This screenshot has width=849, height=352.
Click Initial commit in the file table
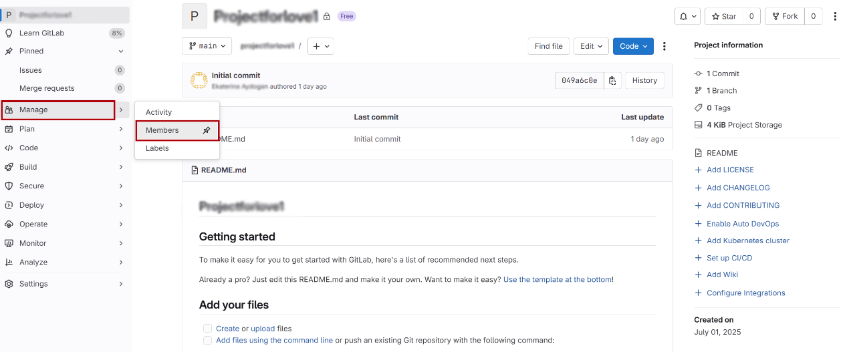coord(377,139)
